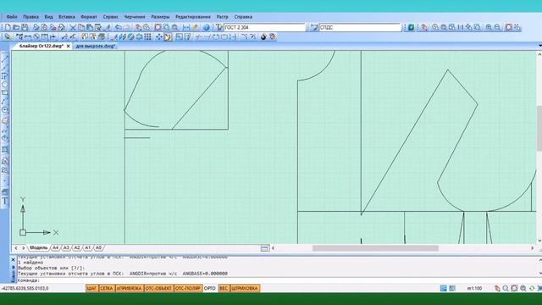Screen dimensions: 542x305
Task: Click the Undo arrow icon
Action: tap(119, 27)
